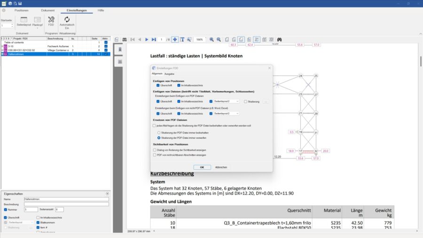Uncheck Aktiv checkbox for row 3-10
Viewport: 423px width, 238px height.
click(x=106, y=47)
